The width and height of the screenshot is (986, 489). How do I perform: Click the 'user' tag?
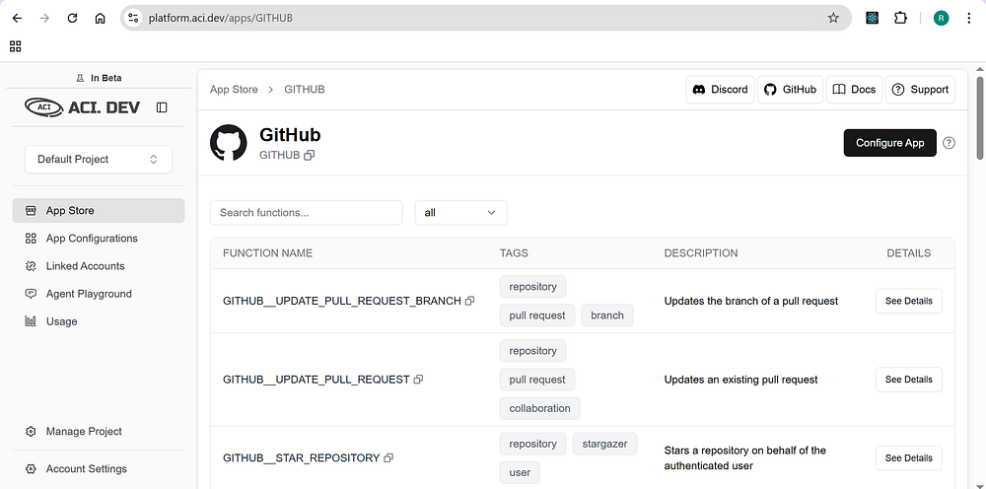point(520,472)
